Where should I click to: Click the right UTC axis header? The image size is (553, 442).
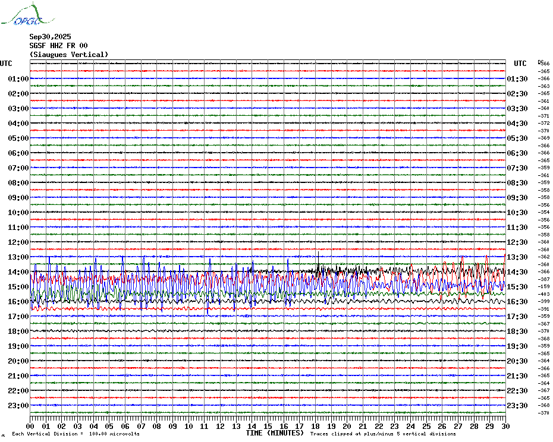[x=520, y=64]
